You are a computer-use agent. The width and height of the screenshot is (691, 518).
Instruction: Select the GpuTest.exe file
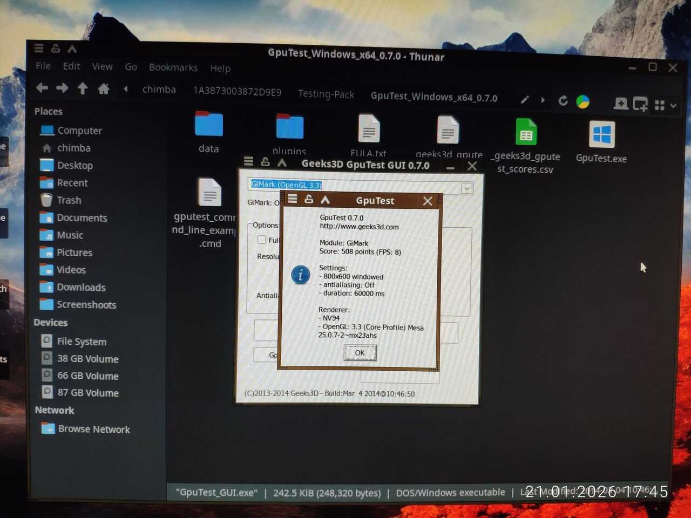click(x=601, y=141)
